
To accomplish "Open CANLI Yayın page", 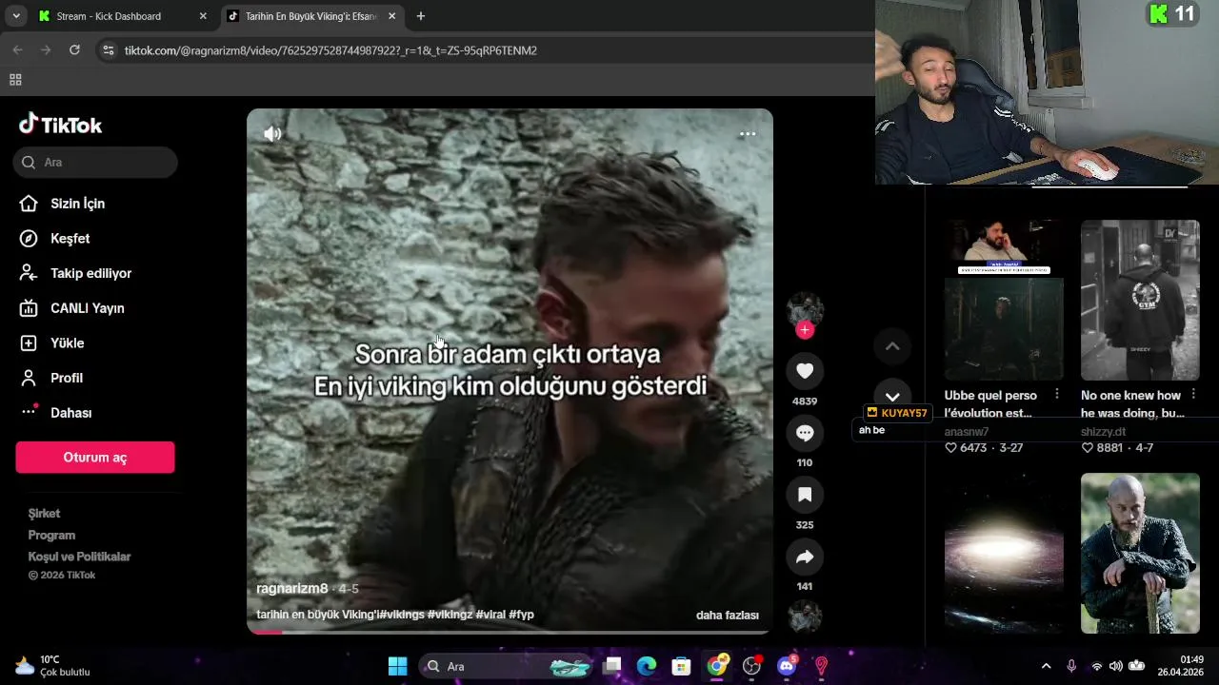I will click(87, 308).
